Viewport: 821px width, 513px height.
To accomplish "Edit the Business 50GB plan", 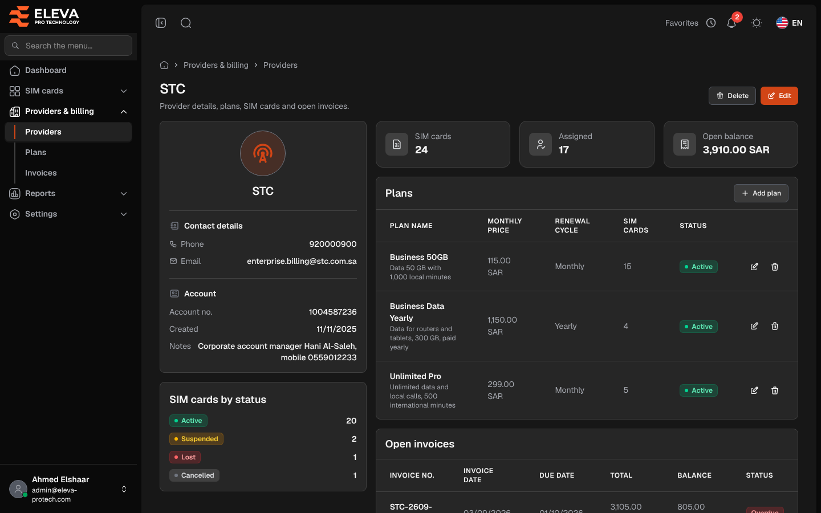I will point(754,267).
